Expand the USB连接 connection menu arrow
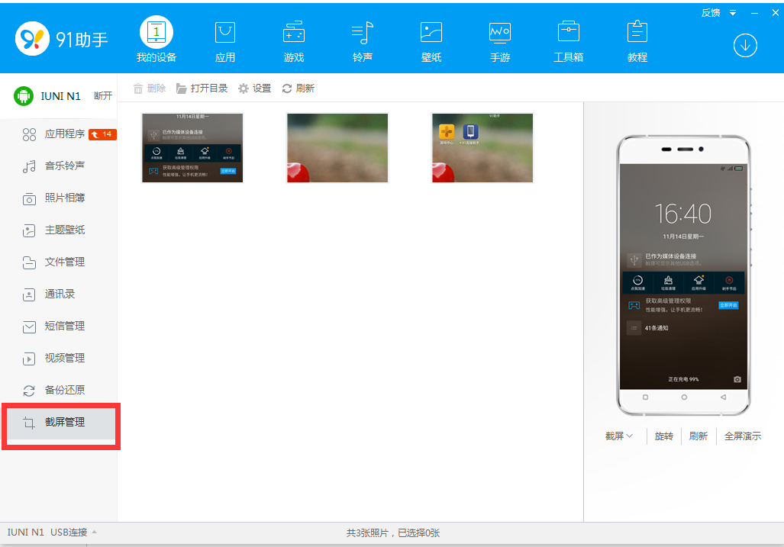Viewport: 784px width, 547px height. pos(94,532)
